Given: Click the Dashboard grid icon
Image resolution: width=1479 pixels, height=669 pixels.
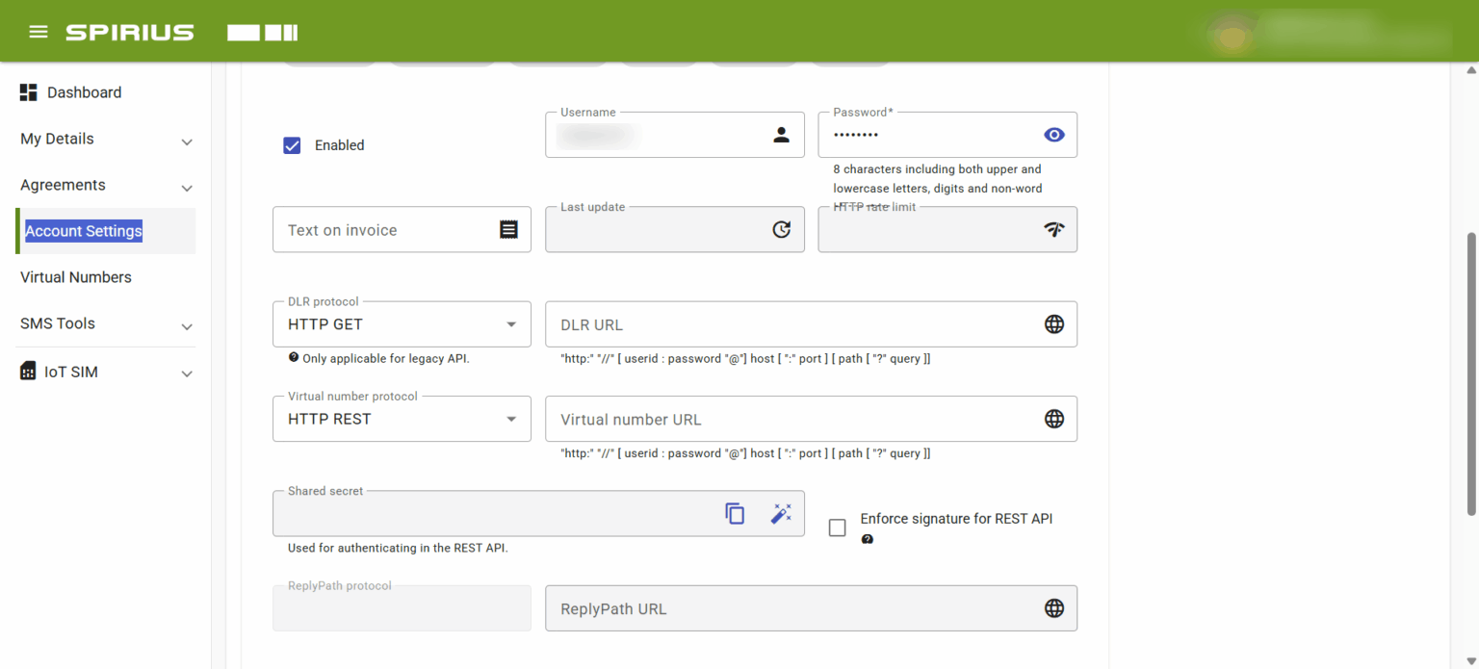Looking at the screenshot, I should [x=29, y=92].
